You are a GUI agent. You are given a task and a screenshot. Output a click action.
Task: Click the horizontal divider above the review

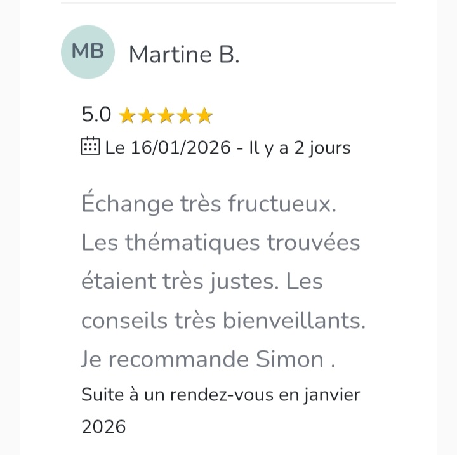coord(228,3)
